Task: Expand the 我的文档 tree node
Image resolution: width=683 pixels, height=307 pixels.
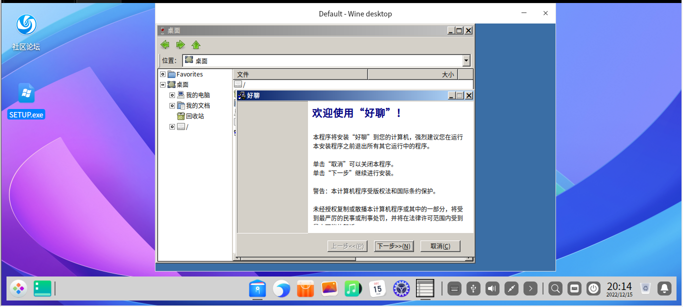Action: [172, 105]
